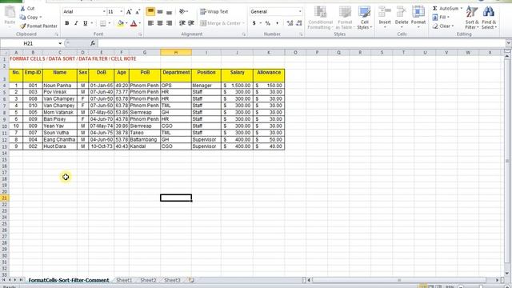The height and width of the screenshot is (288, 512).
Task: Click Increase Indent icon
Action: (191, 23)
